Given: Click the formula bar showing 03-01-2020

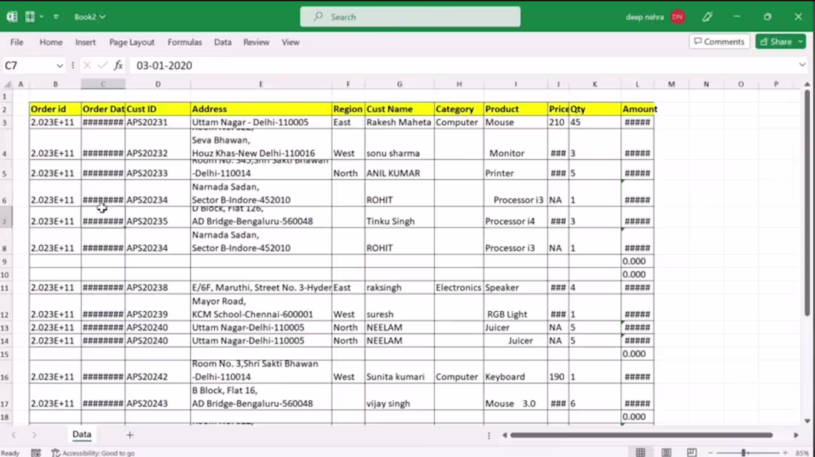Looking at the screenshot, I should click(x=462, y=65).
